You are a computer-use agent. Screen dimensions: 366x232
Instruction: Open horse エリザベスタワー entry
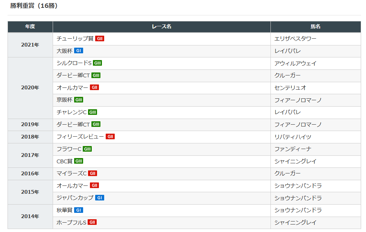(295, 39)
